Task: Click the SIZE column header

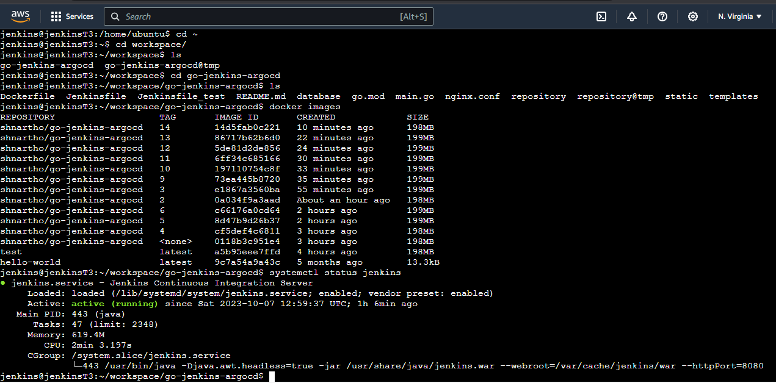Action: [418, 117]
